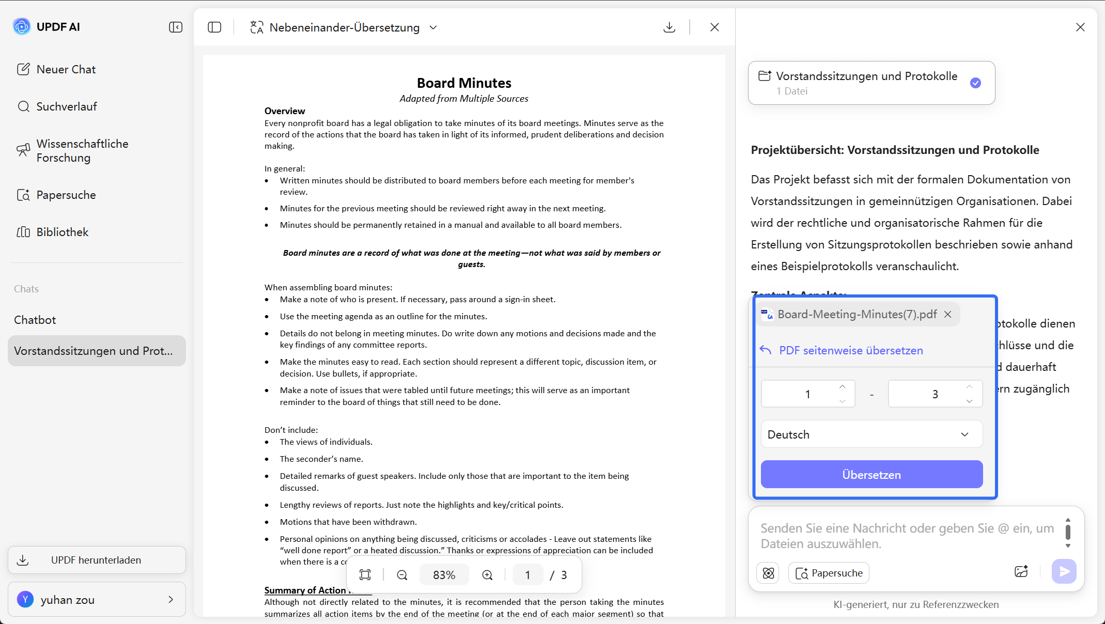Viewport: 1105px width, 624px height.
Task: Click the end page number field
Action: coord(935,394)
